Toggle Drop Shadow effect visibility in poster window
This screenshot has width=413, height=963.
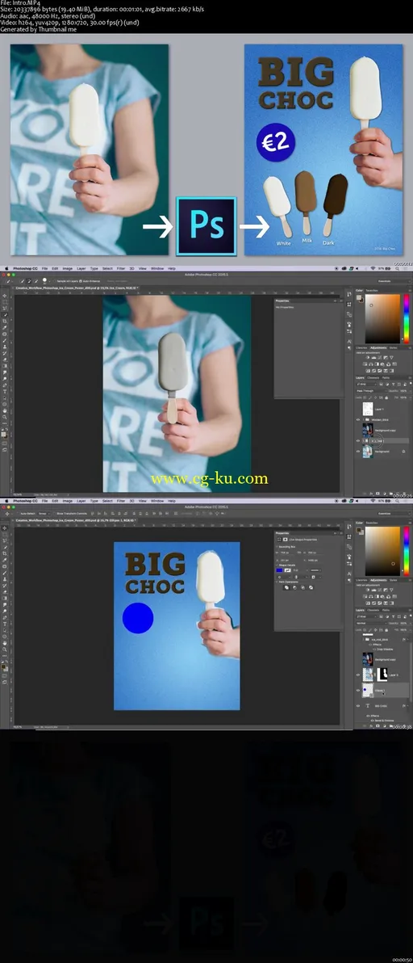point(373,650)
